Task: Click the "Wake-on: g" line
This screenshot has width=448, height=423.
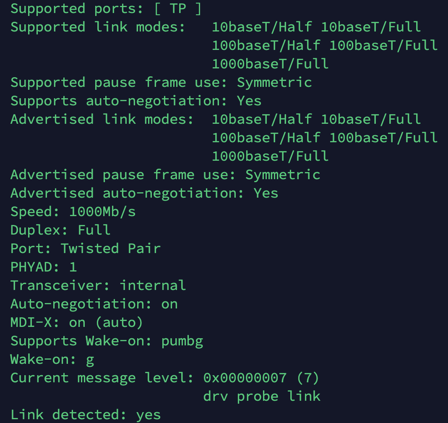Action: [x=52, y=359]
